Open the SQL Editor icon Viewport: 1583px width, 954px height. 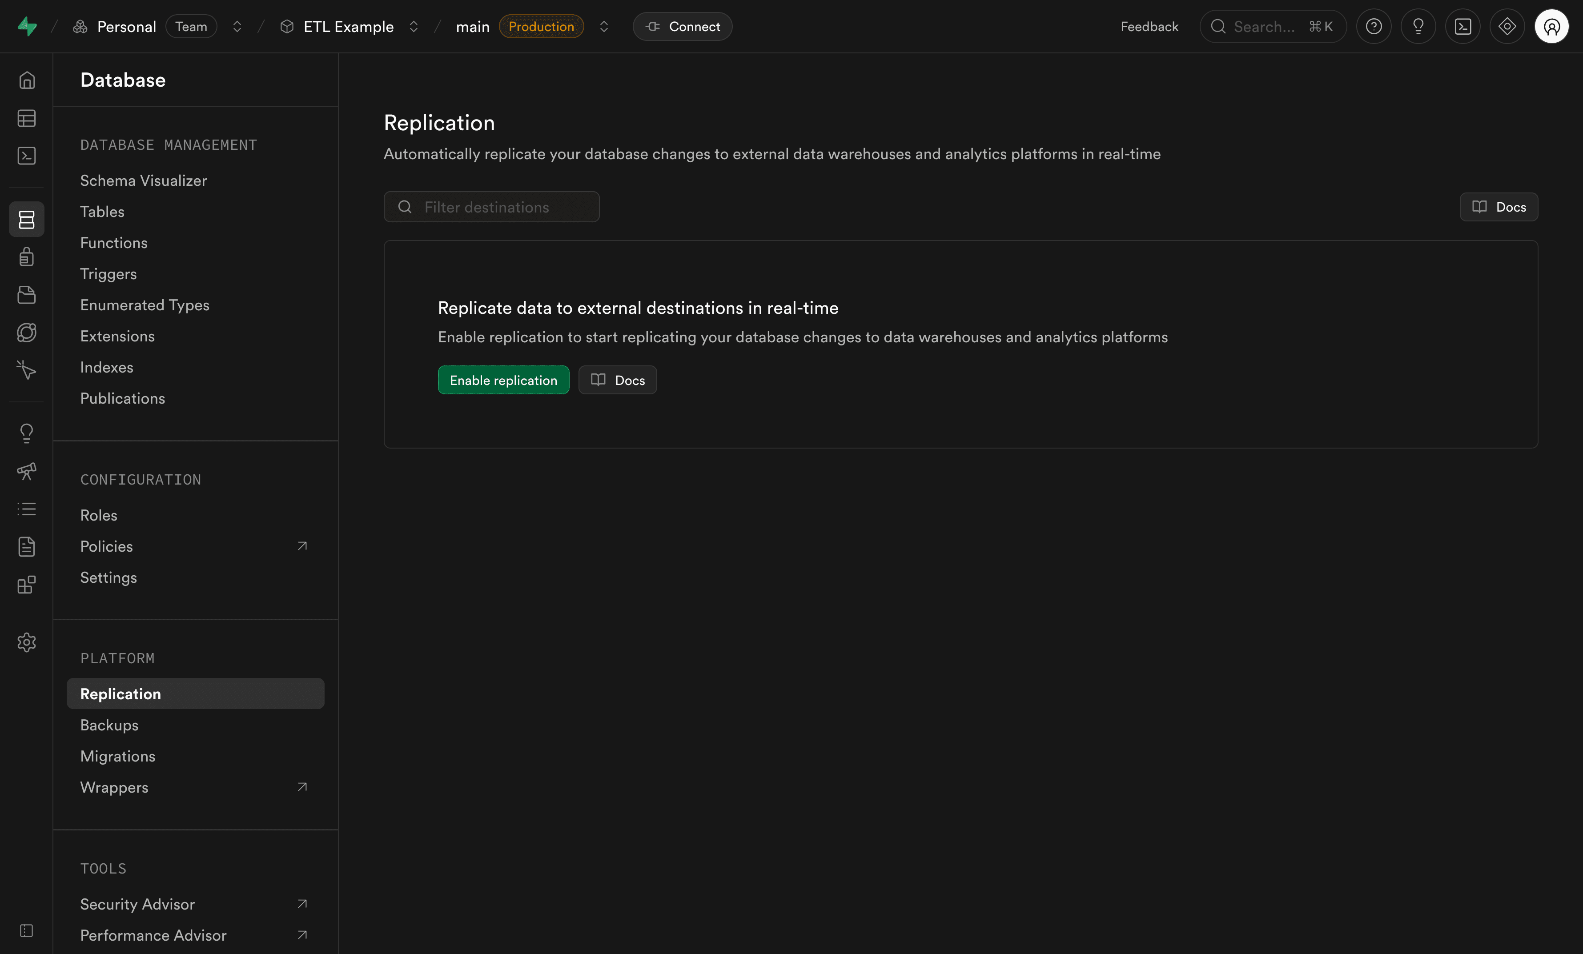point(26,156)
